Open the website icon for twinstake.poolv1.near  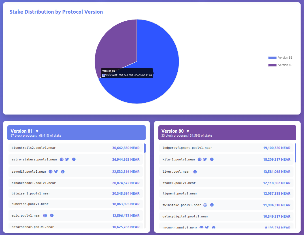pyautogui.click(x=205, y=205)
